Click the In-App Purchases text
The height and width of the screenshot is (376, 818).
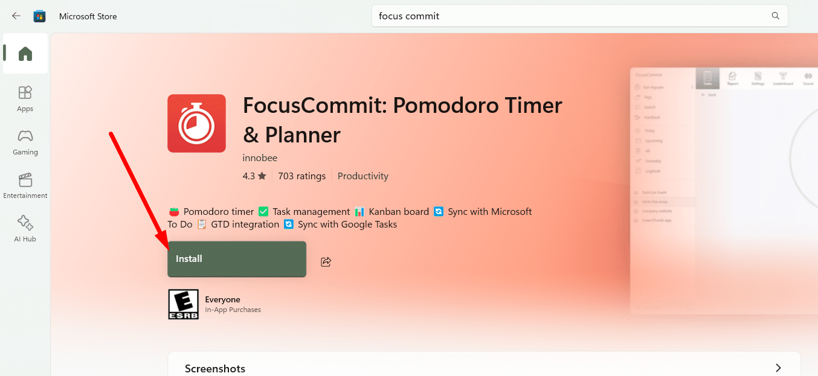pos(233,310)
